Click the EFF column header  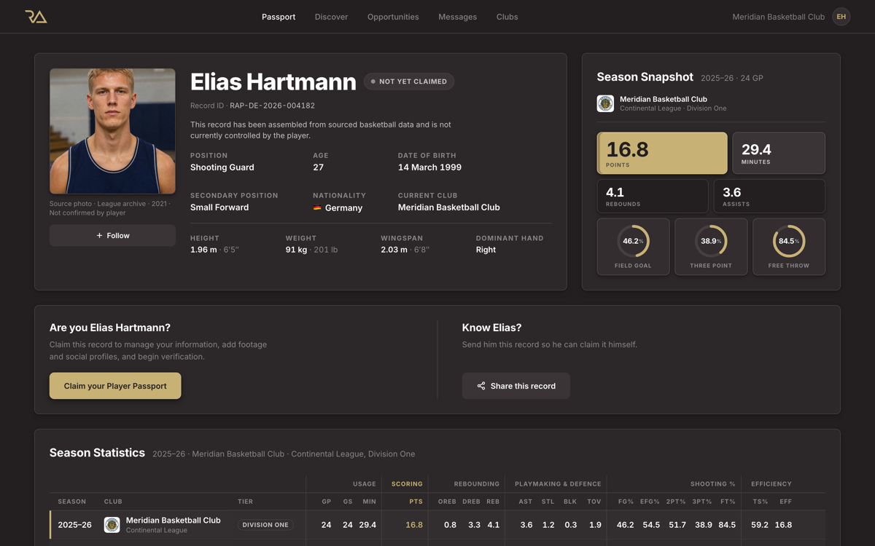point(785,502)
